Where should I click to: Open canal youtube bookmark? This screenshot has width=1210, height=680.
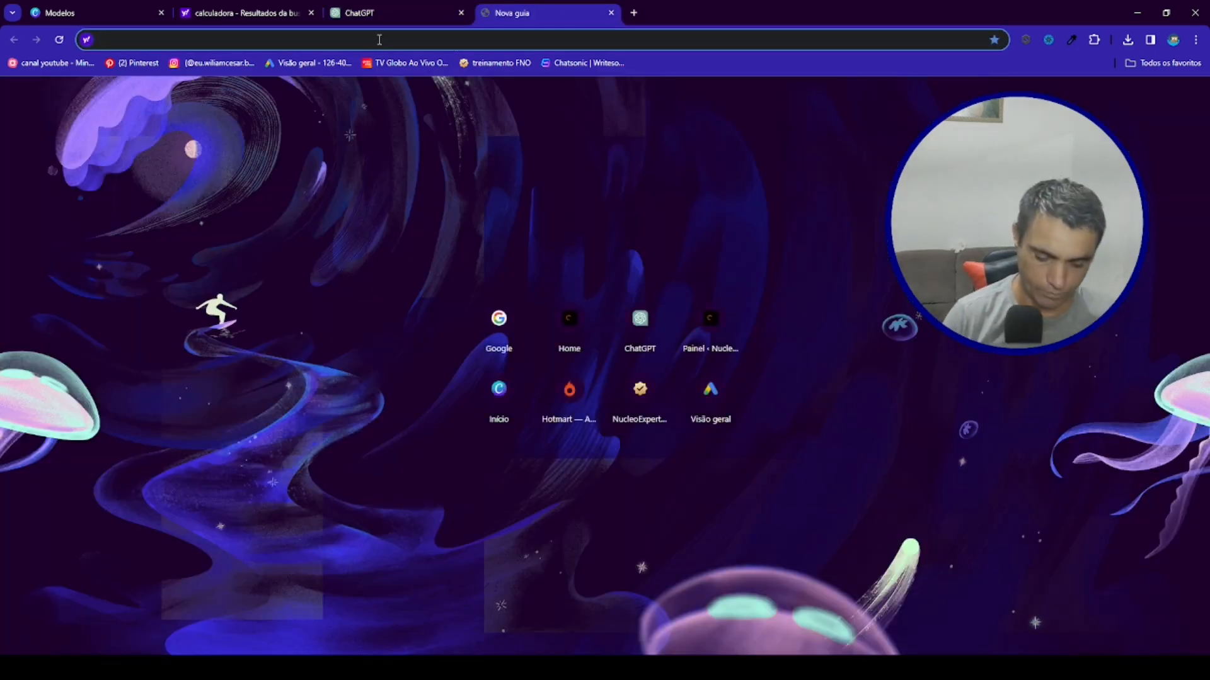[x=51, y=63]
